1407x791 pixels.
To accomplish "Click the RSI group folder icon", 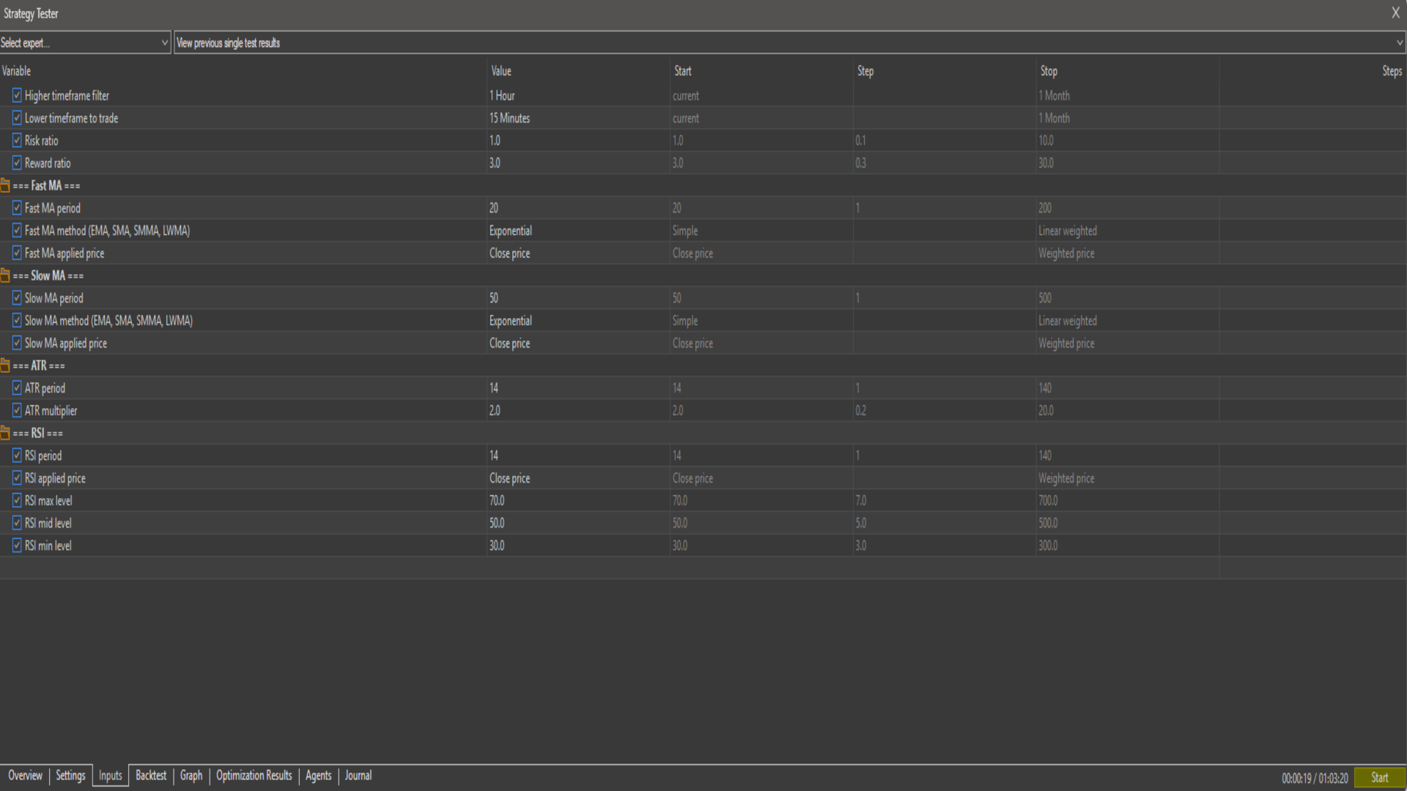I will 5,433.
